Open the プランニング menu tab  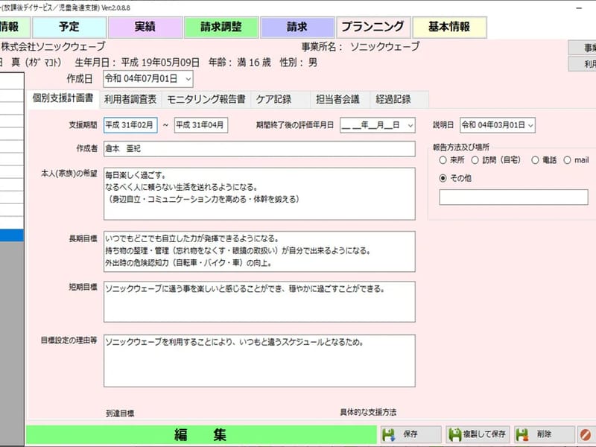[373, 27]
